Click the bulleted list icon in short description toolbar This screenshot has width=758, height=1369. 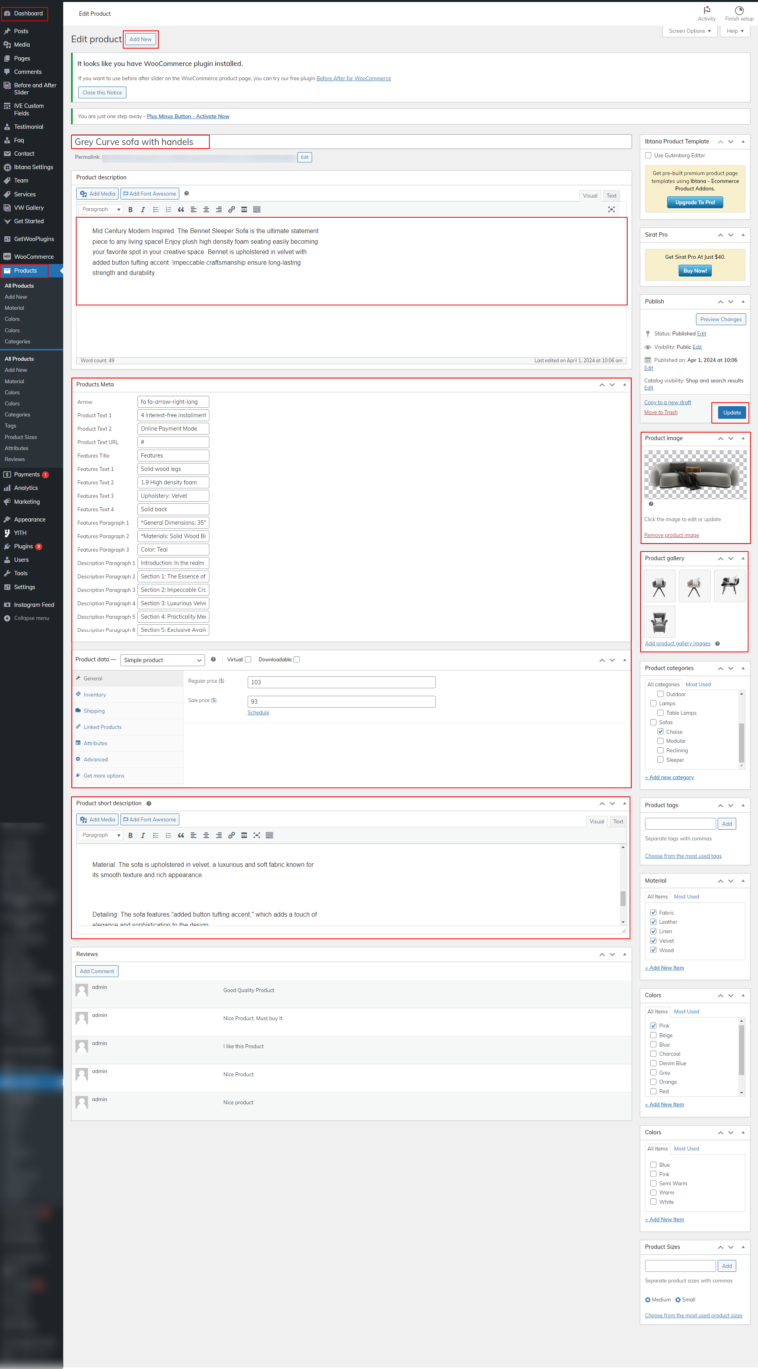pyautogui.click(x=156, y=835)
